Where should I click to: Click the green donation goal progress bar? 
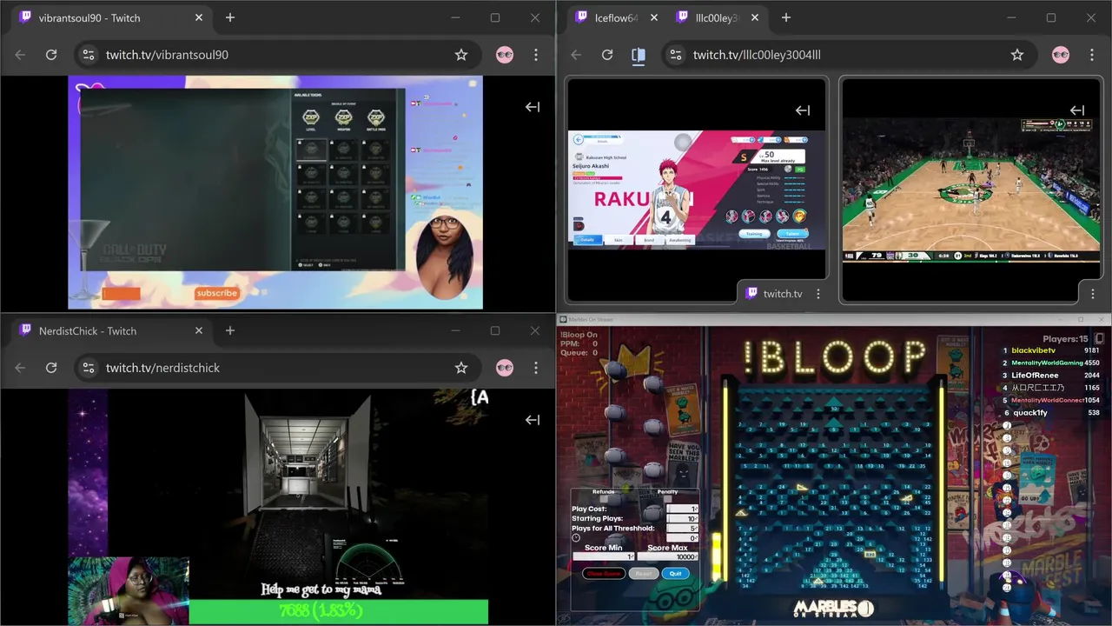[339, 611]
